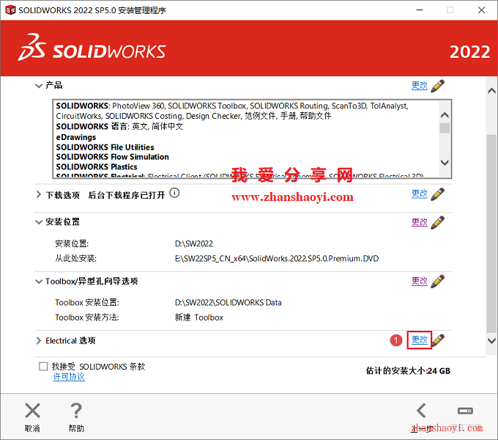Screen dimensions: 498x440
Task: Click 更改 link for 安装位置
Action: tap(419, 222)
